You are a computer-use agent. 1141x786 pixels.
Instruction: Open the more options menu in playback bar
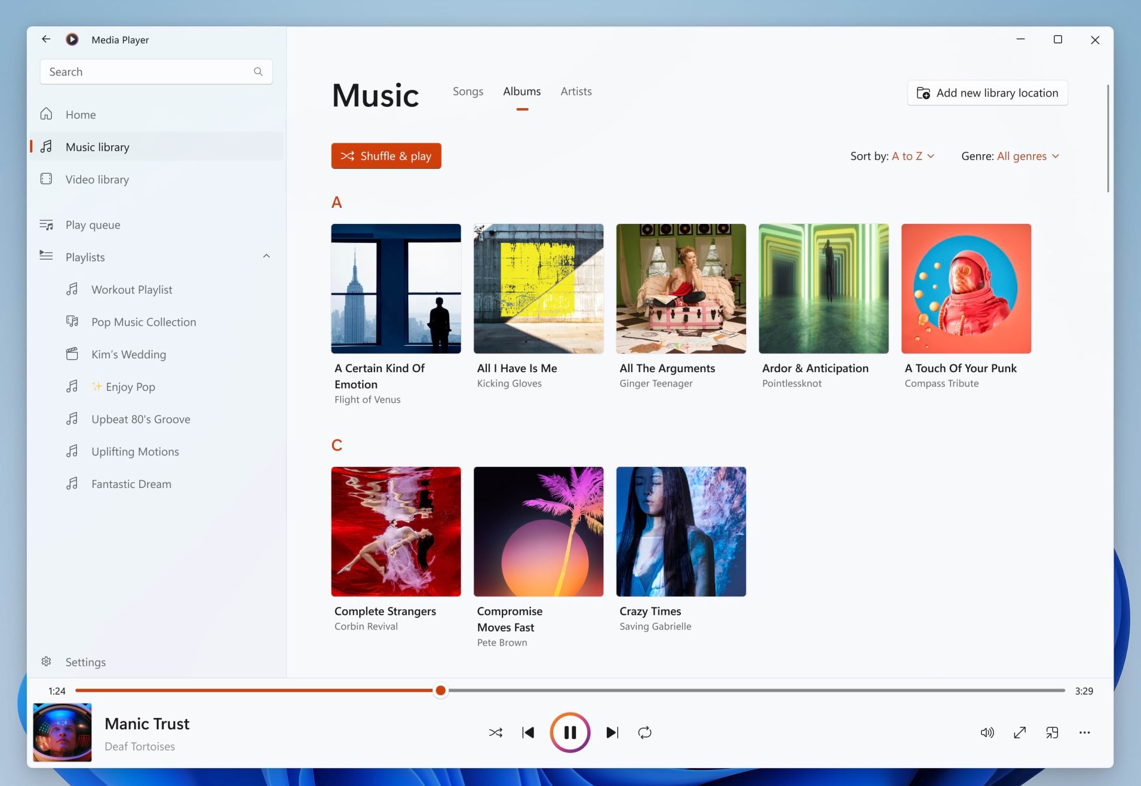click(1084, 733)
